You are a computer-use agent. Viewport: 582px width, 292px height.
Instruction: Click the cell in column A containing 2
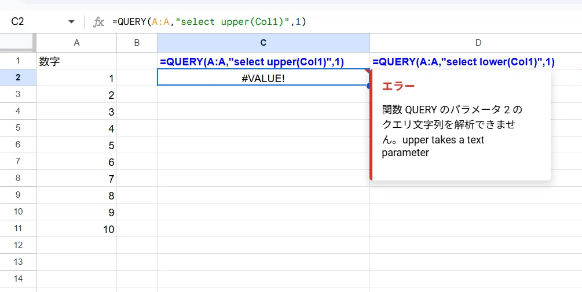tap(76, 94)
